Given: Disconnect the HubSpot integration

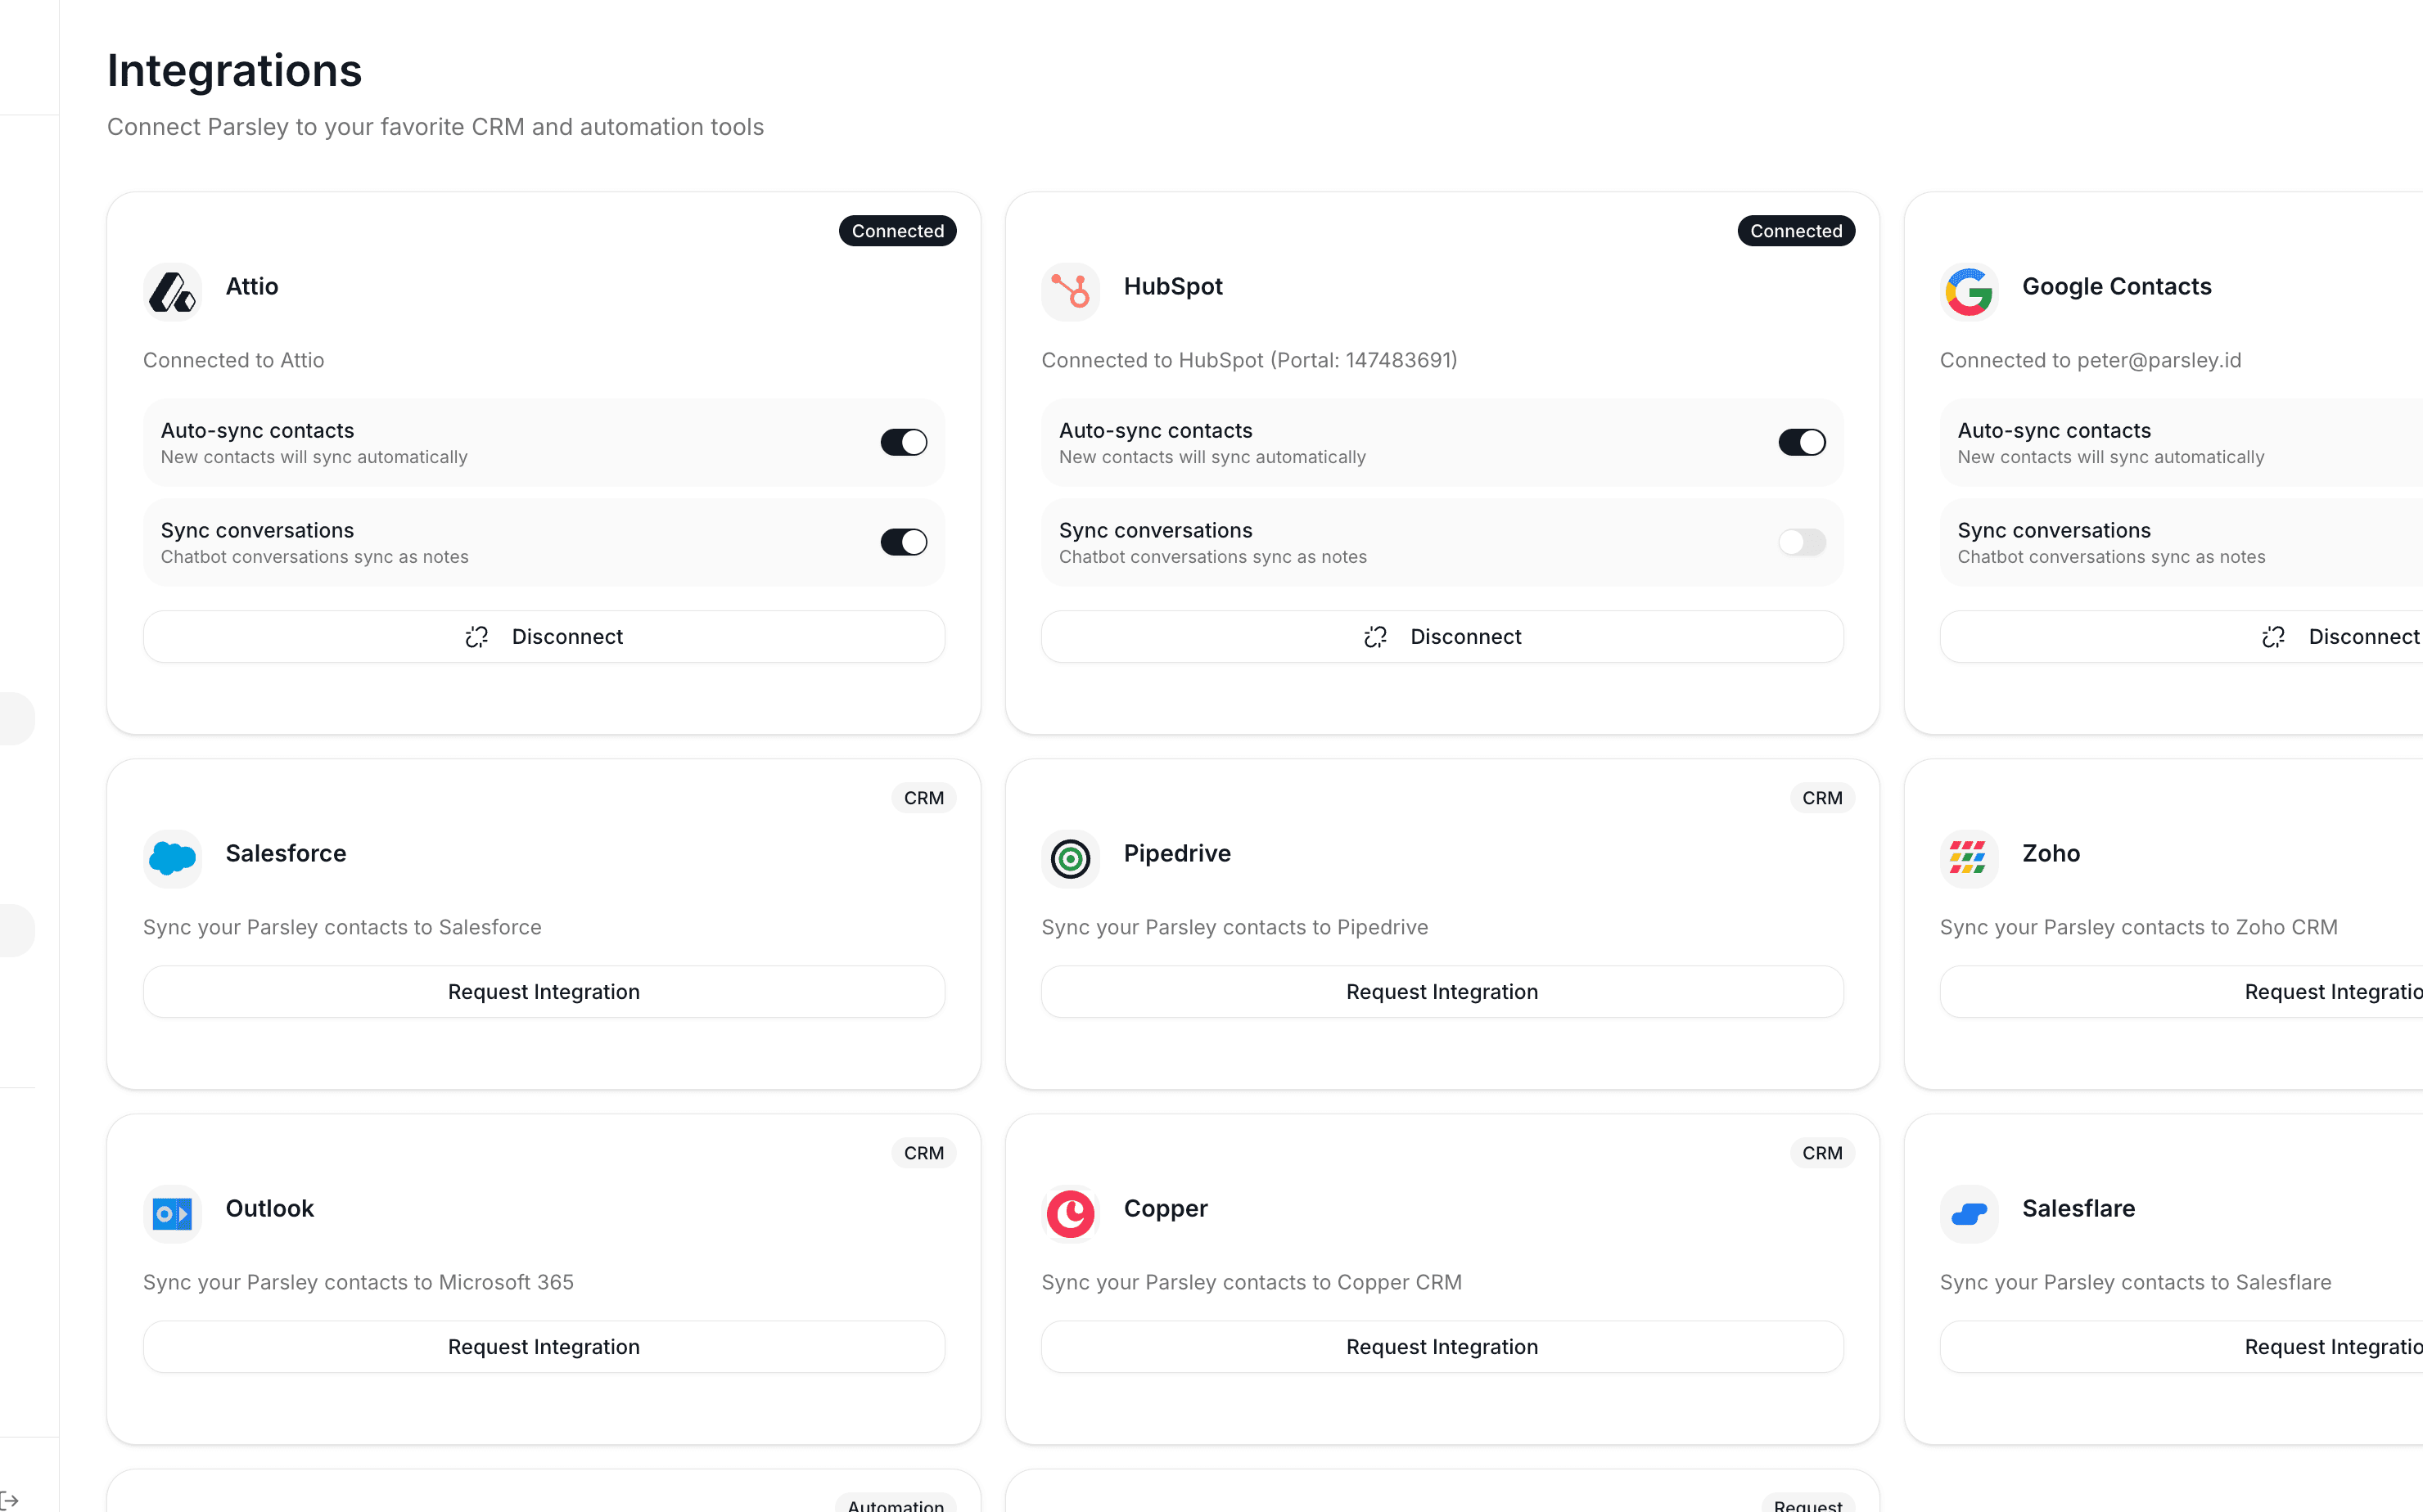Looking at the screenshot, I should coord(1442,637).
